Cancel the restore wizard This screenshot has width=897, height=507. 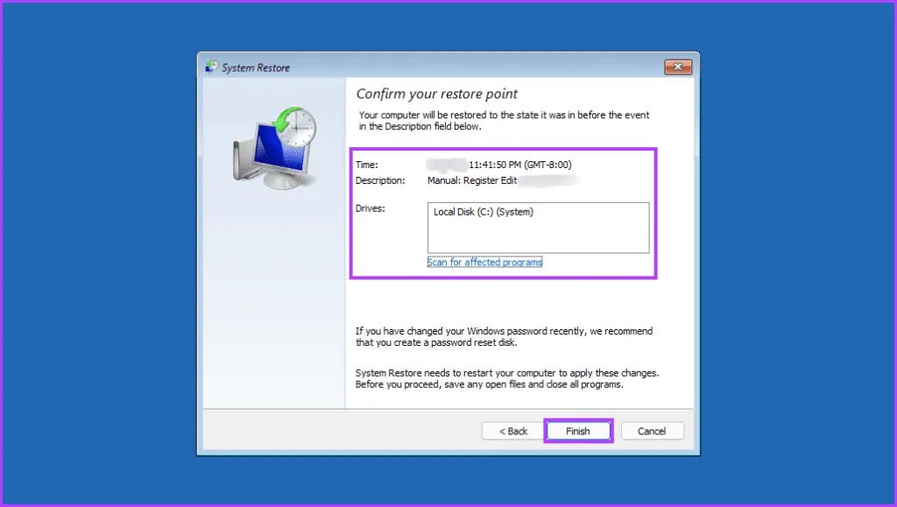click(652, 431)
